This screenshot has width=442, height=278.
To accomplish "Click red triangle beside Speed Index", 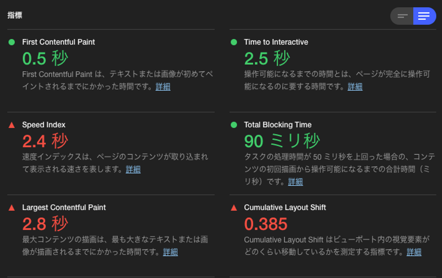I will (x=12, y=125).
